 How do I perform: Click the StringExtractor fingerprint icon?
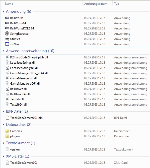coord(7,34)
